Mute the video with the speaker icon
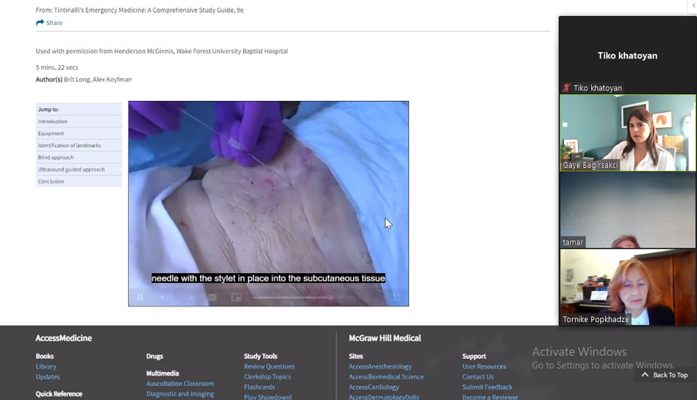Image resolution: width=697 pixels, height=400 pixels. pyautogui.click(x=164, y=298)
